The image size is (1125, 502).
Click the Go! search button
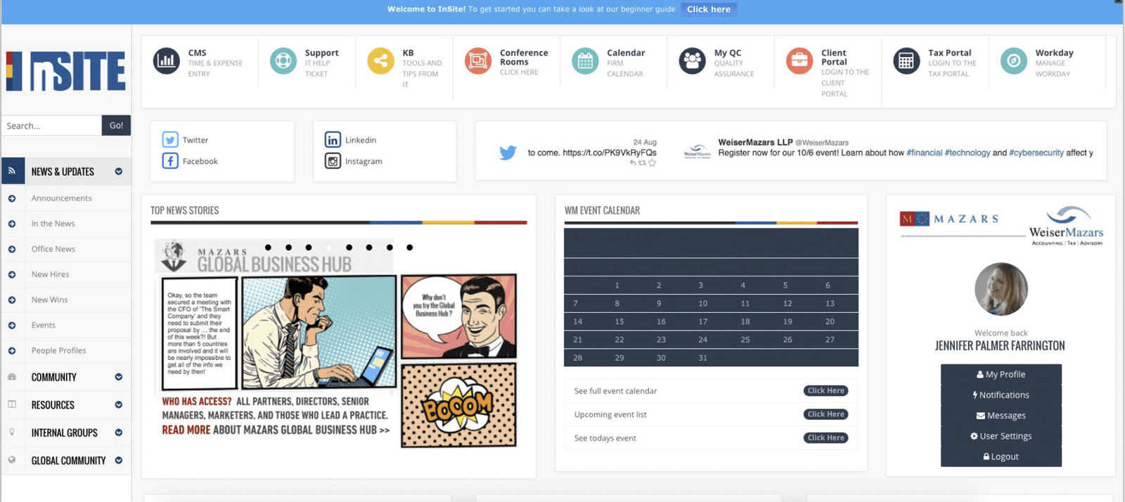[x=116, y=125]
